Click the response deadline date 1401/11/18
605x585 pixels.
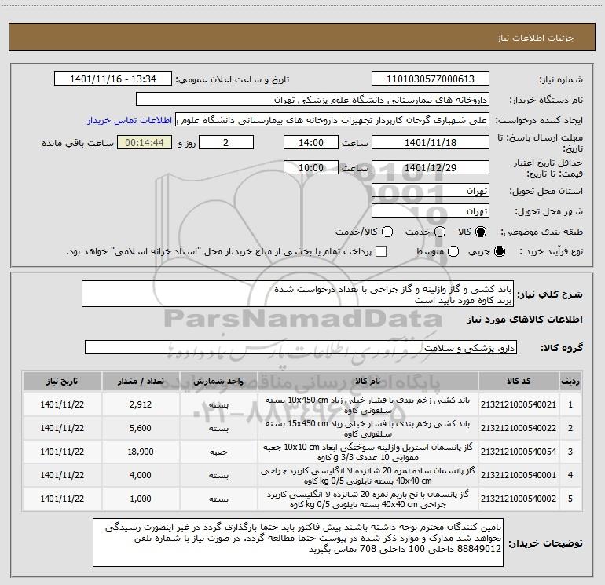click(x=431, y=142)
